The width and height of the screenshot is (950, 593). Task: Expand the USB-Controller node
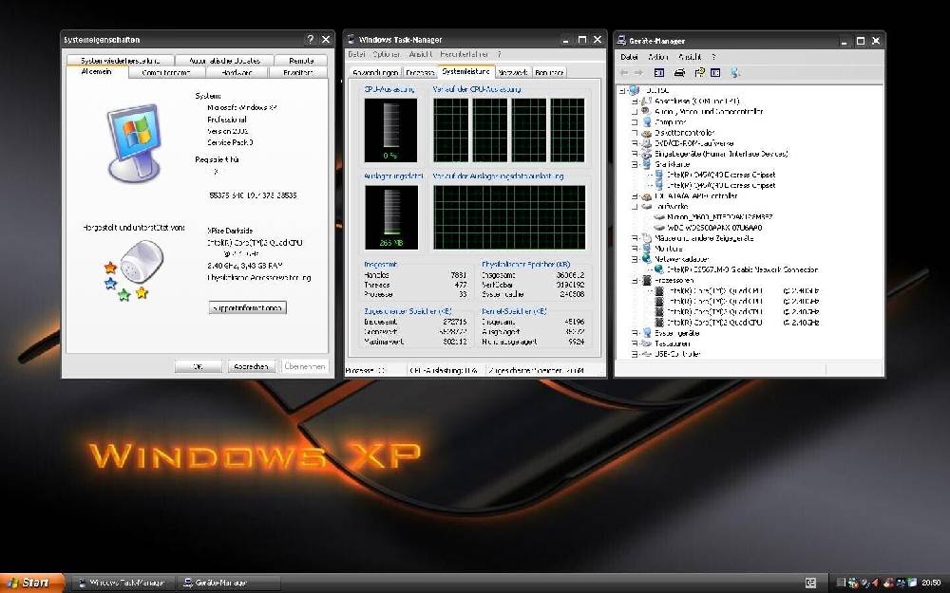click(x=635, y=353)
